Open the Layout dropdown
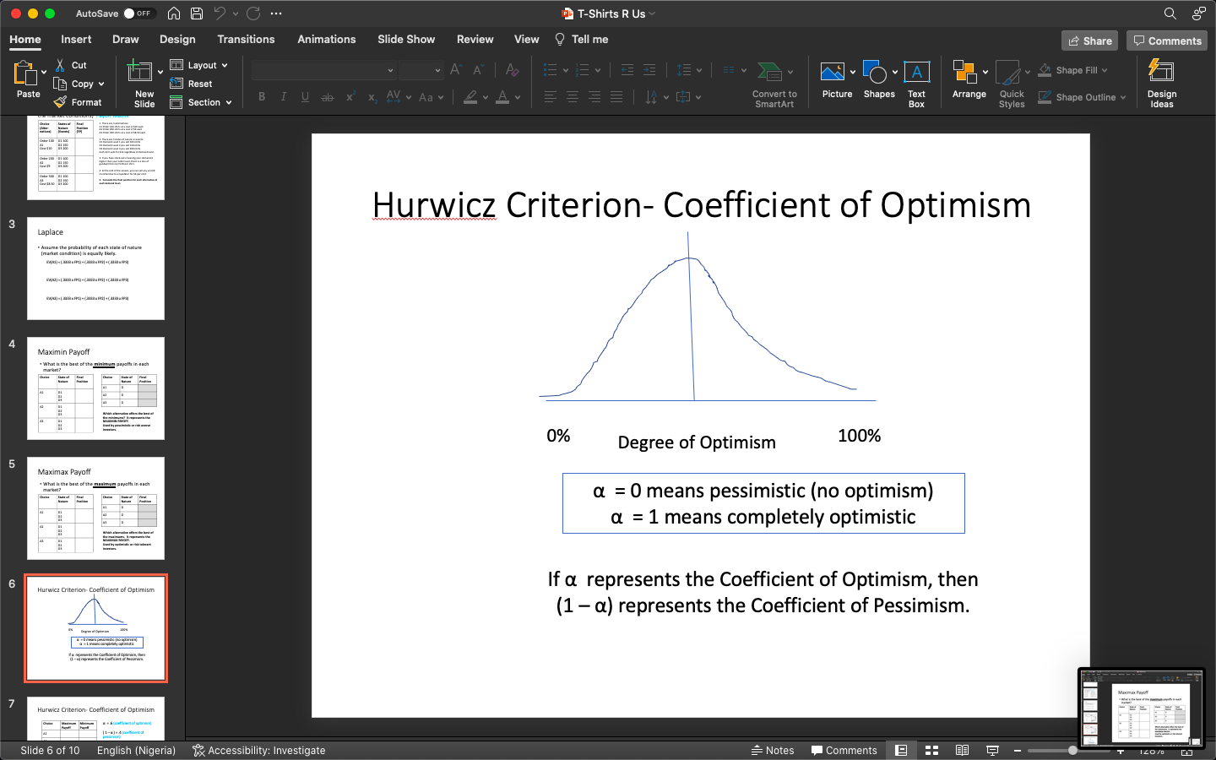 pyautogui.click(x=200, y=65)
